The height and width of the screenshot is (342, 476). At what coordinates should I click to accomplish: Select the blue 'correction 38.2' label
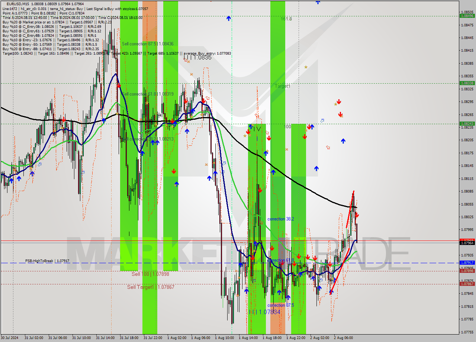click(281, 219)
